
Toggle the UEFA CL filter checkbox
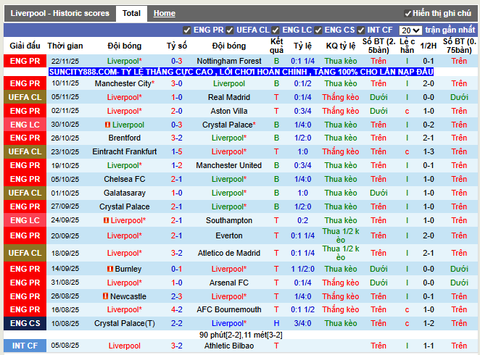tap(230, 30)
